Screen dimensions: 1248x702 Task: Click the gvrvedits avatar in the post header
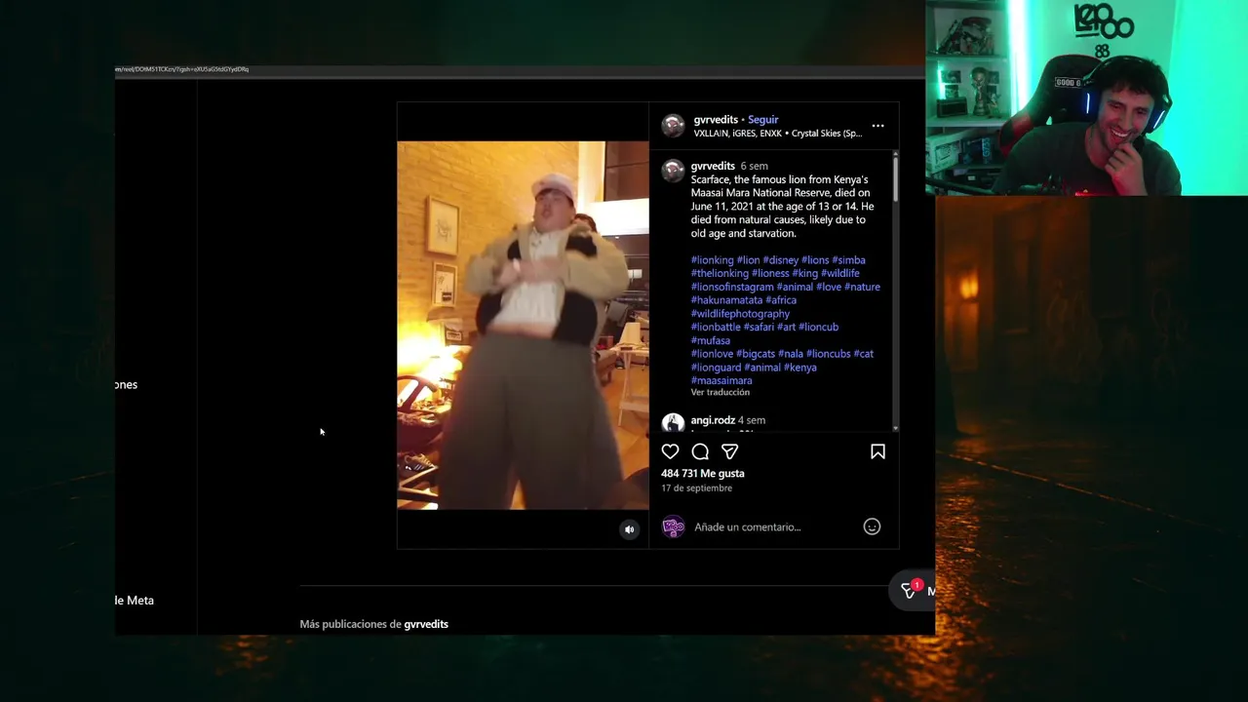pyautogui.click(x=673, y=125)
